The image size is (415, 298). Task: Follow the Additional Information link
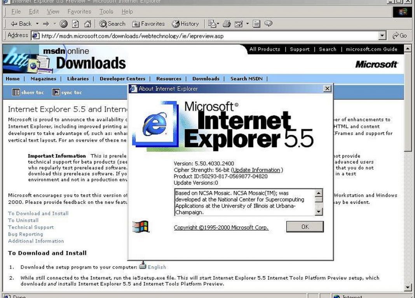[36, 241]
